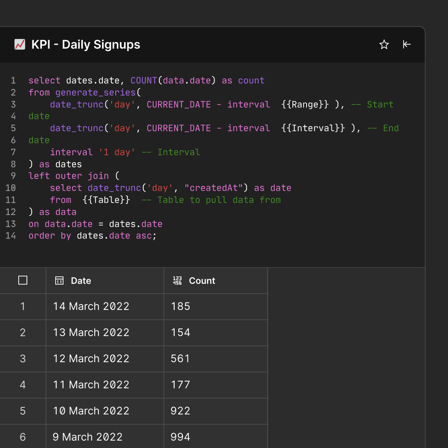This screenshot has width=448, height=448.
Task: Click the count cell with 154
Action: click(x=216, y=333)
